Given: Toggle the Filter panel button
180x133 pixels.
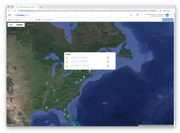Looking at the screenshot, I should click(x=10, y=20).
